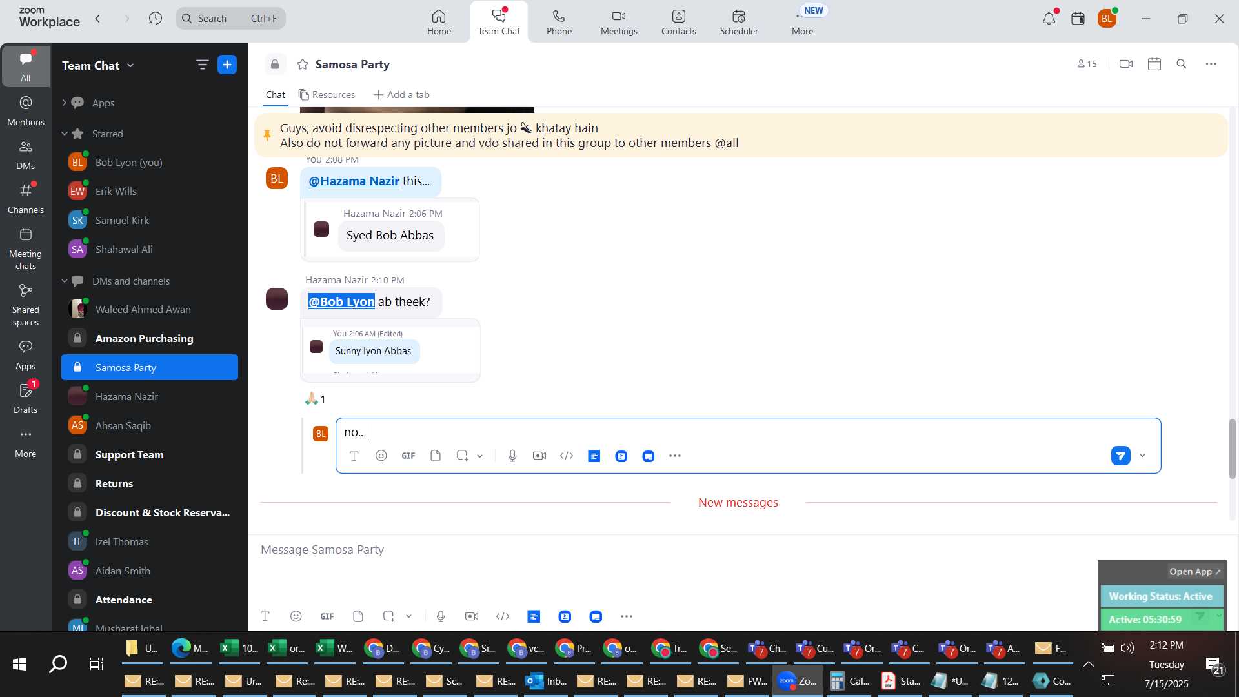The width and height of the screenshot is (1239, 697).
Task: Open the Calculator app from the taskbar
Action: (849, 681)
